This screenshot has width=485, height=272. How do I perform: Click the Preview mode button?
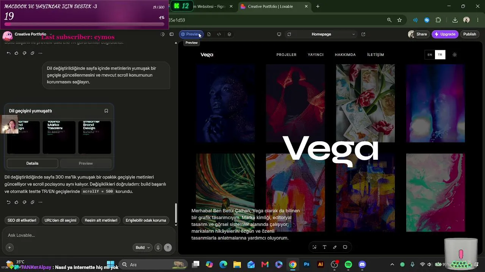pyautogui.click(x=191, y=34)
